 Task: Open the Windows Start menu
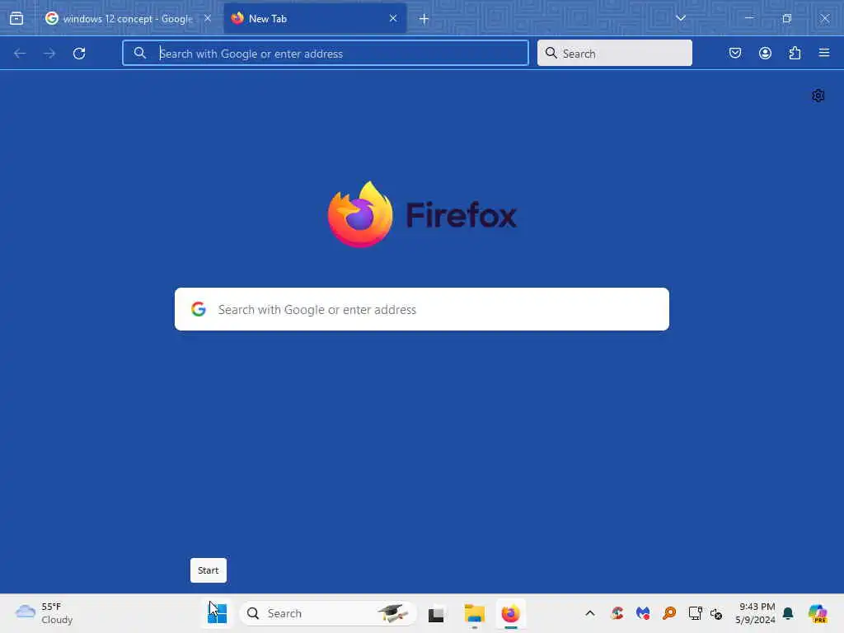(x=218, y=613)
